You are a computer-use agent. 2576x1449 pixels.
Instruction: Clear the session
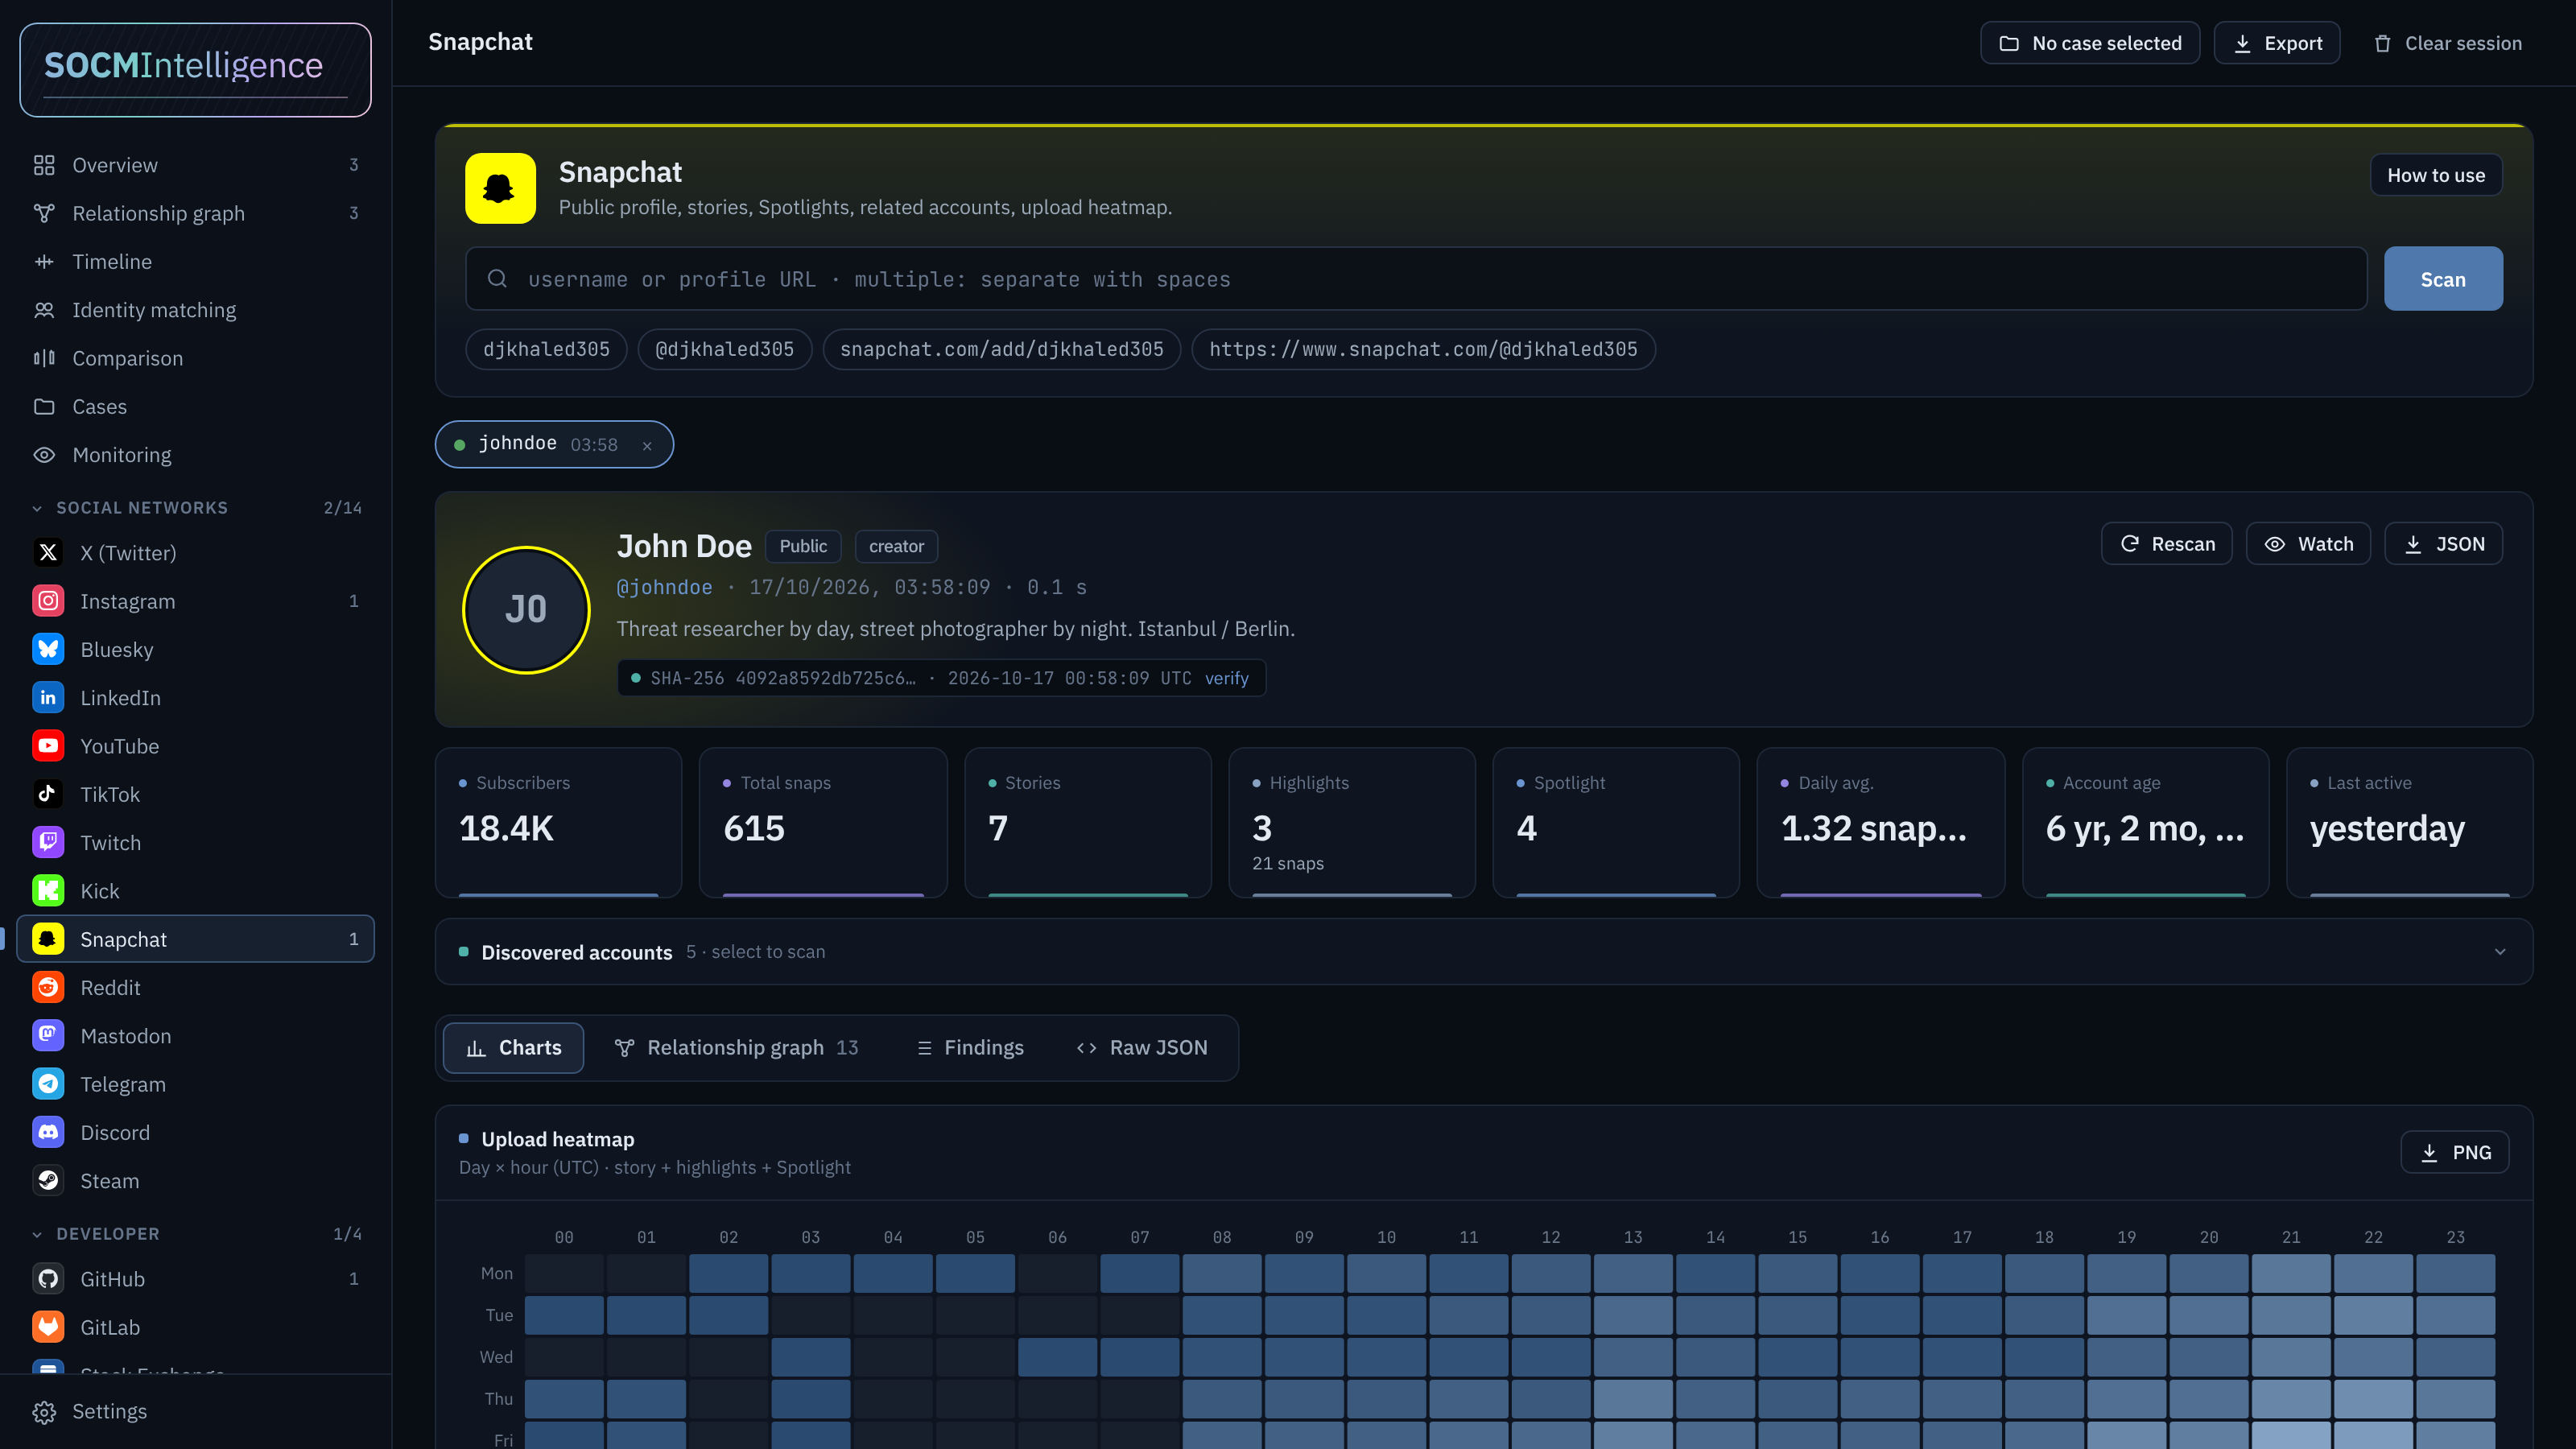[2447, 43]
